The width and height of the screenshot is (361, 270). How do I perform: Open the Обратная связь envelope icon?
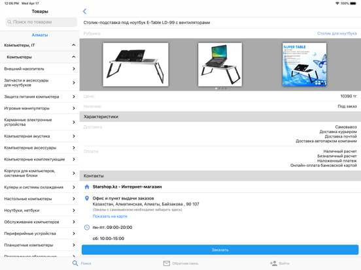pyautogui.click(x=167, y=263)
